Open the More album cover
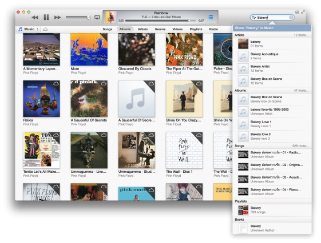Viewport: 321px width, 243px height. tap(89, 49)
